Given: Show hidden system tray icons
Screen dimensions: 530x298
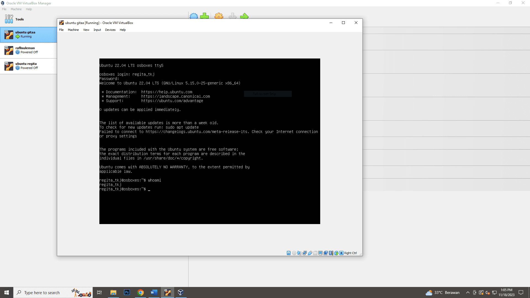Looking at the screenshot, I should click(468, 292).
